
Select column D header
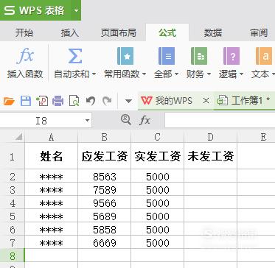tap(210, 137)
